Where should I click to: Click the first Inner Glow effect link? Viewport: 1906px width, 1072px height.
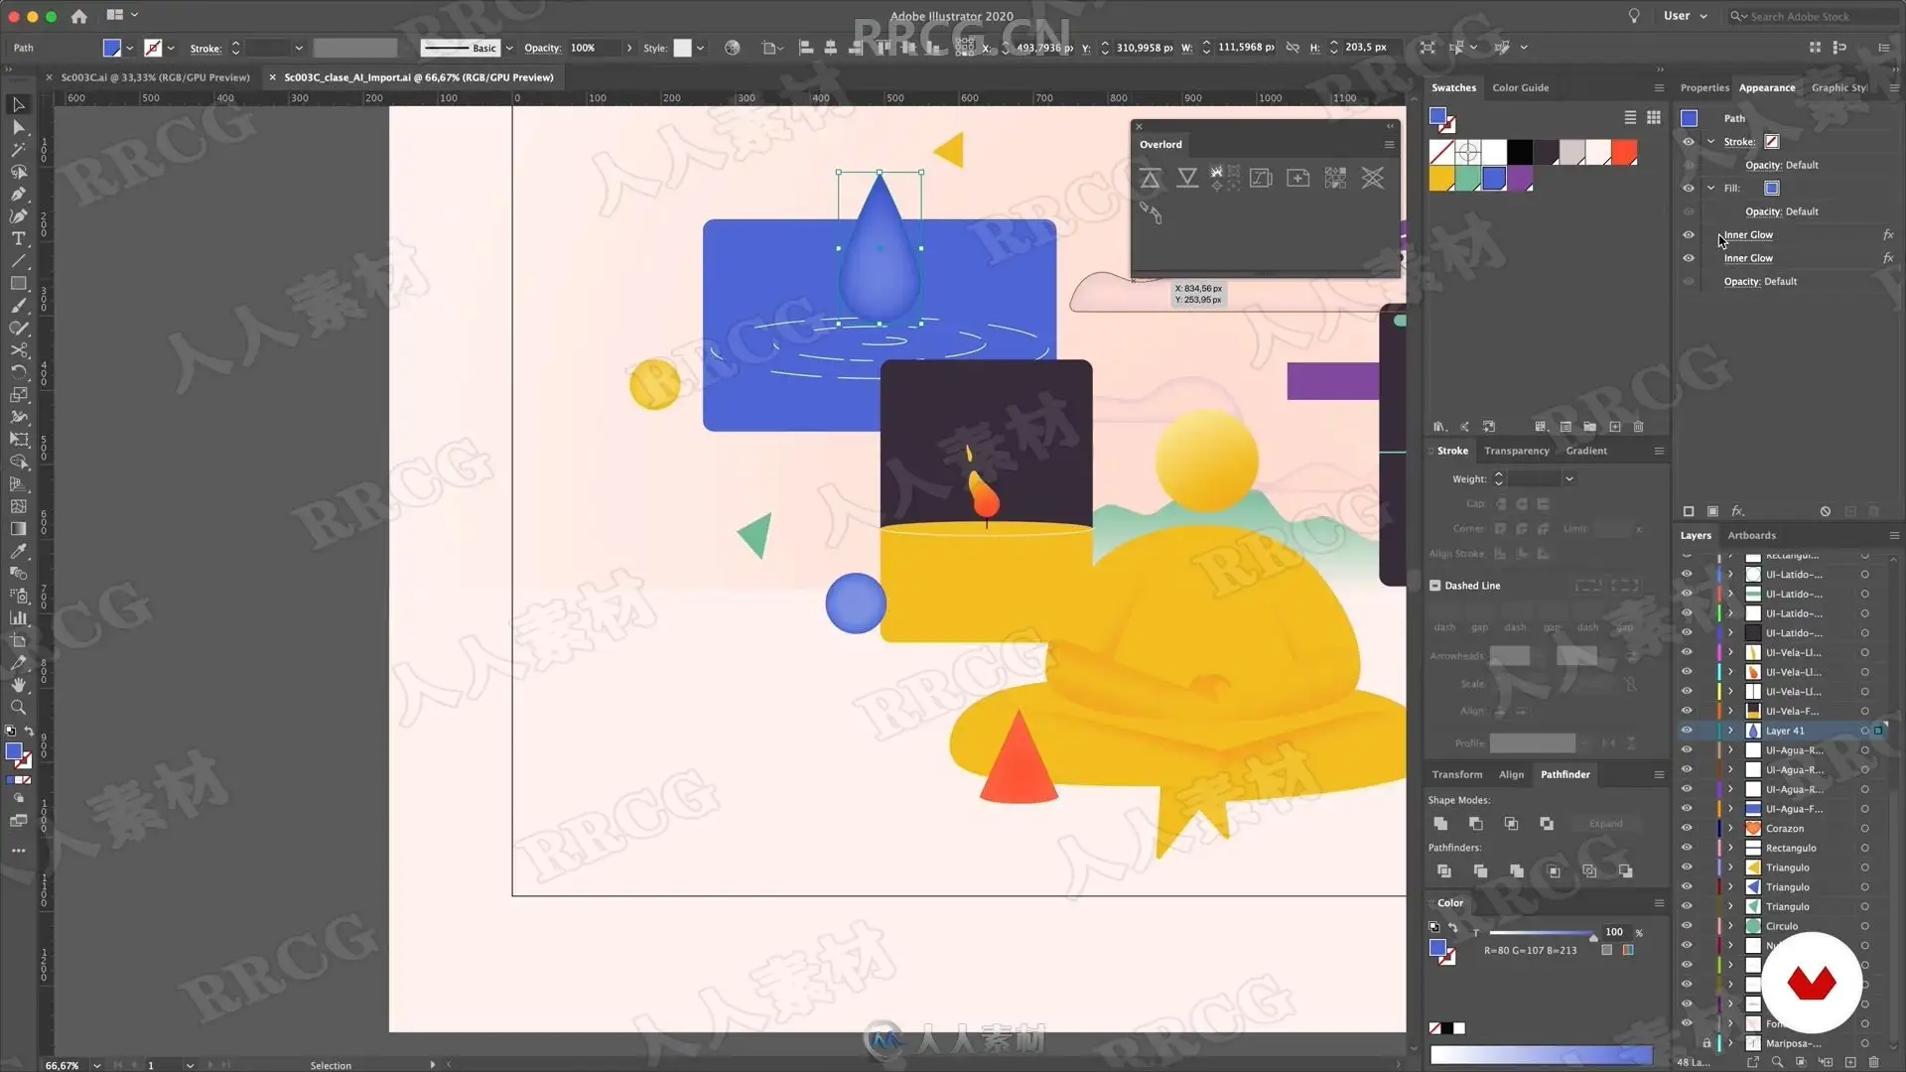click(x=1748, y=235)
